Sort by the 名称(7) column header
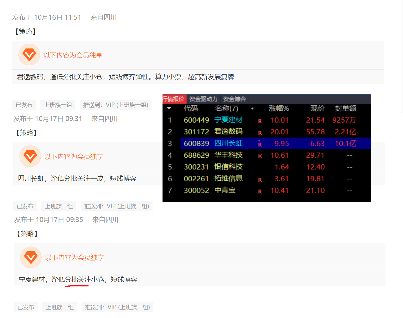403x318 pixels. coord(227,109)
